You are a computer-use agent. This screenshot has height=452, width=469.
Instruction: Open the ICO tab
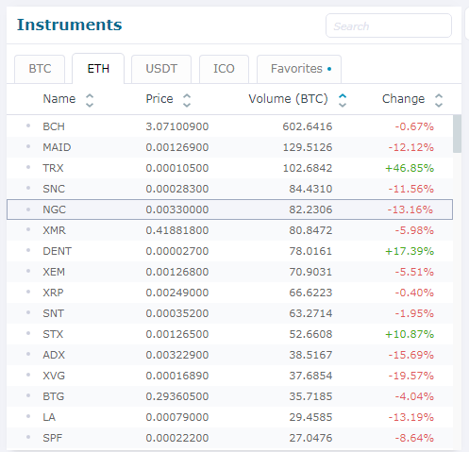224,69
